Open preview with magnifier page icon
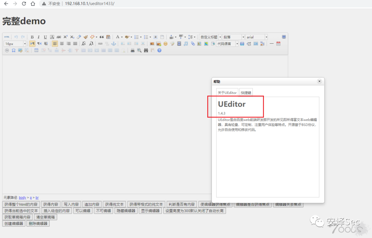The height and width of the screenshot is (238, 372). [x=139, y=51]
